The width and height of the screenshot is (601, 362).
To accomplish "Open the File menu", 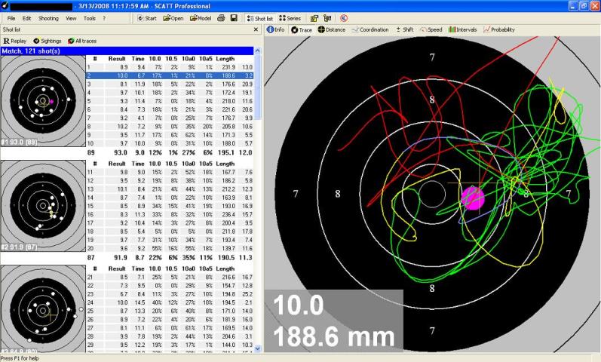I will coord(11,18).
